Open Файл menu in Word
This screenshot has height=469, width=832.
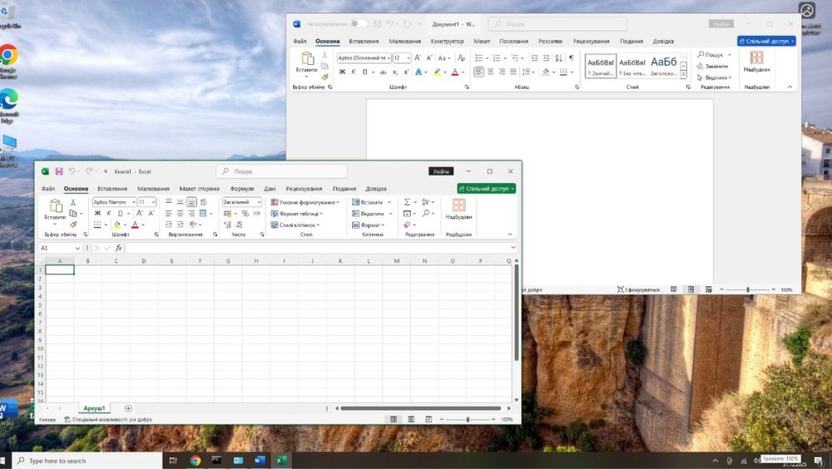(300, 42)
